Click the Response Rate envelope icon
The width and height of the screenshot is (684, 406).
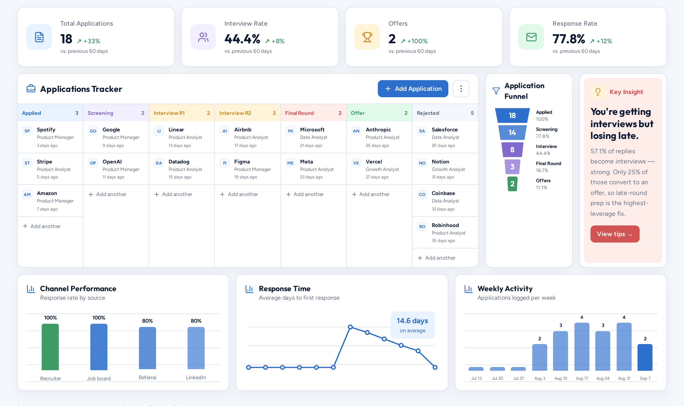click(531, 37)
